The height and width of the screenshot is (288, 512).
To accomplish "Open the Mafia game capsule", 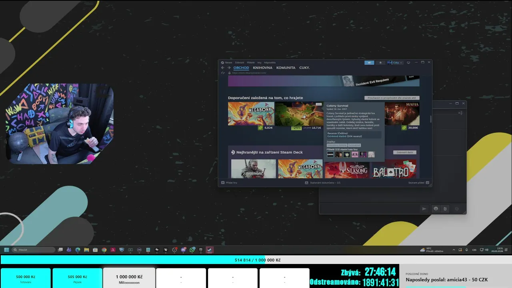I will pyautogui.click(x=402, y=114).
